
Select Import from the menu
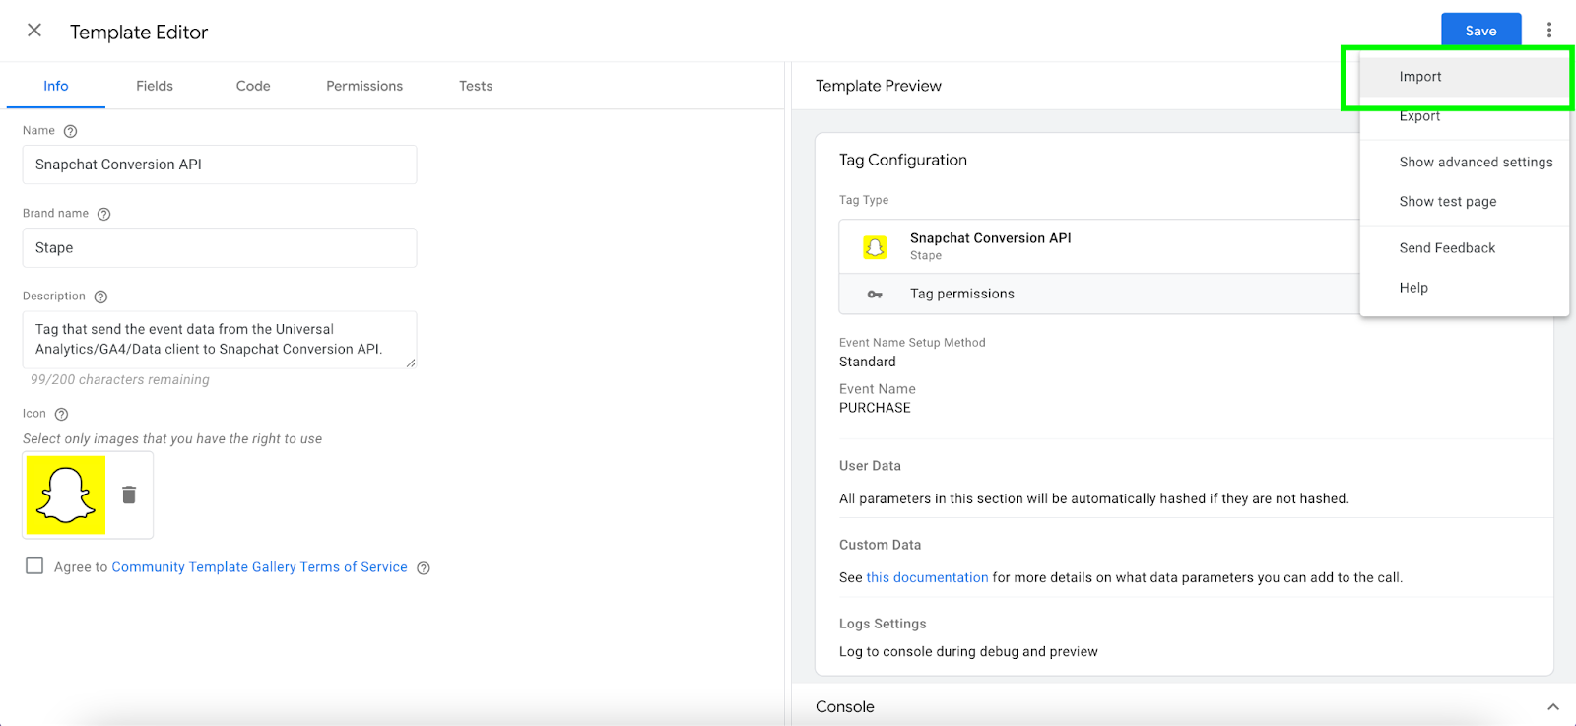(1465, 77)
